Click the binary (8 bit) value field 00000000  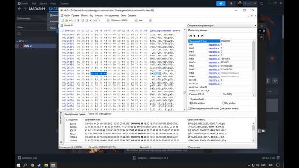coord(236,41)
